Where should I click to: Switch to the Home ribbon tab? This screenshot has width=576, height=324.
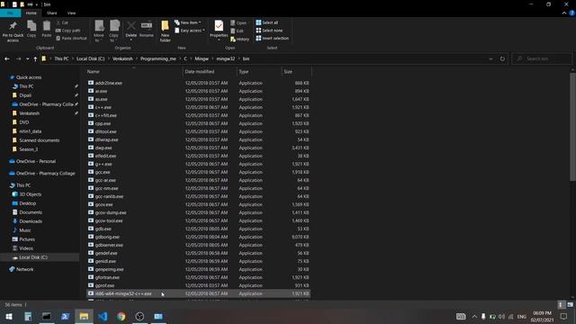click(x=31, y=13)
